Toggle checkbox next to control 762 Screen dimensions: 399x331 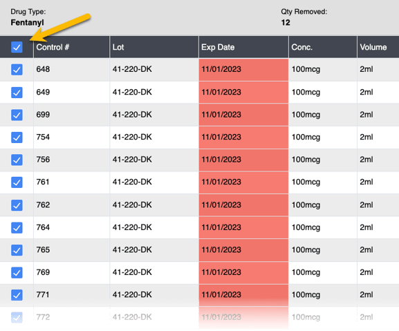pyautogui.click(x=17, y=205)
